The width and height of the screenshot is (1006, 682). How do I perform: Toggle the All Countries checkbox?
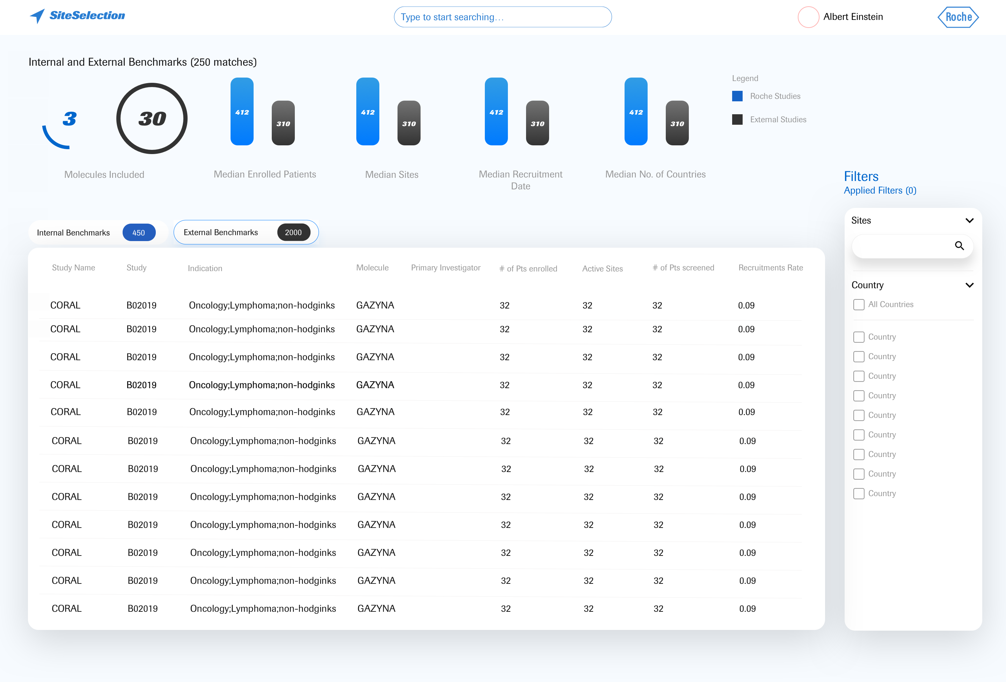[x=858, y=304]
